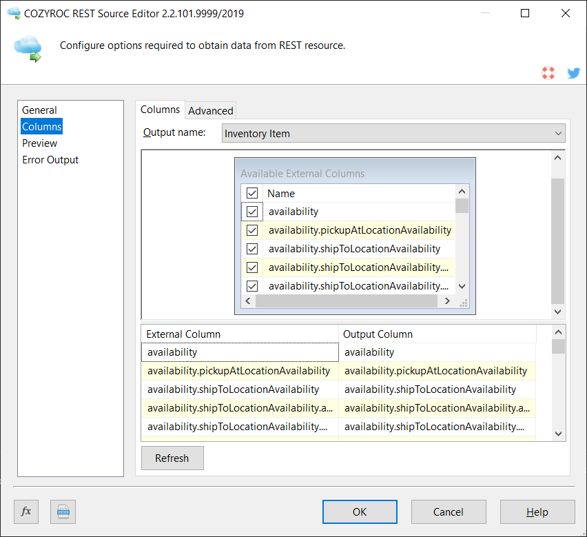
Task: Click the outer panel scroll up arrow
Action: point(557,158)
